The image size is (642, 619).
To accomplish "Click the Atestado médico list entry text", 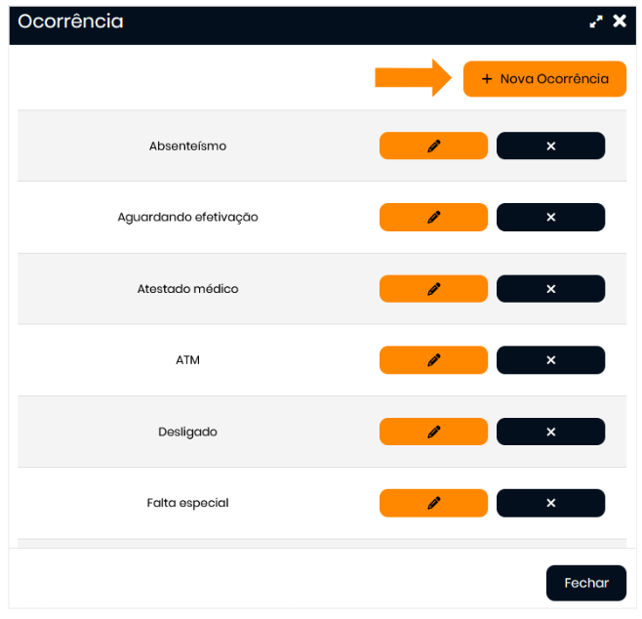I will pos(187,289).
